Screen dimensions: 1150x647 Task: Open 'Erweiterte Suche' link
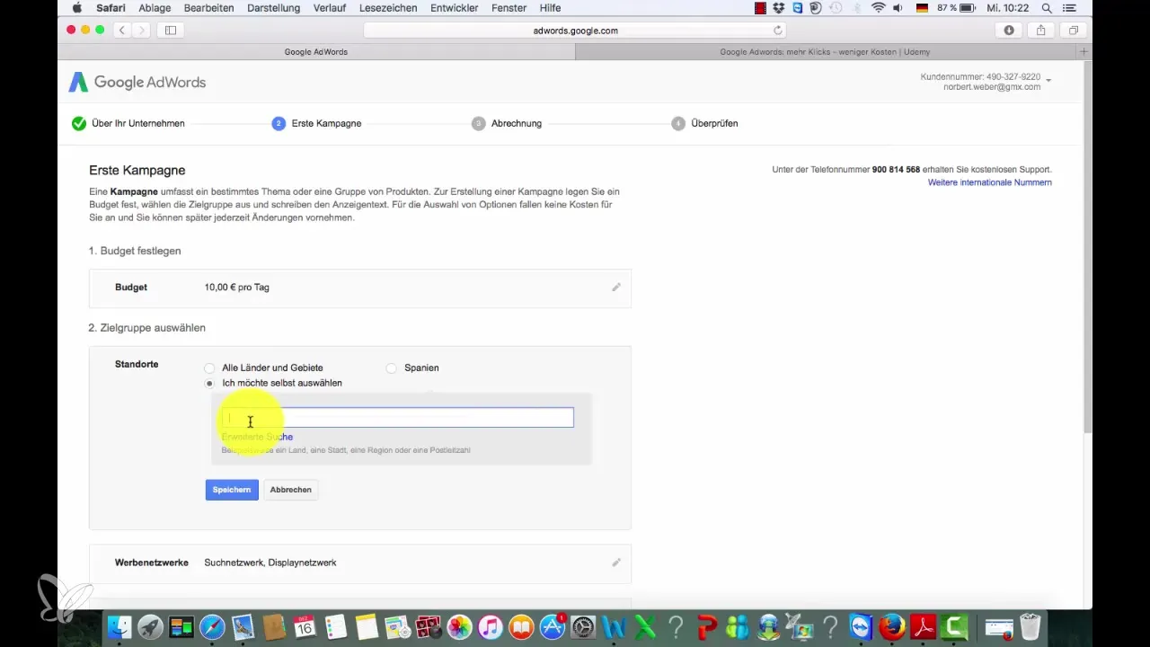pos(257,437)
